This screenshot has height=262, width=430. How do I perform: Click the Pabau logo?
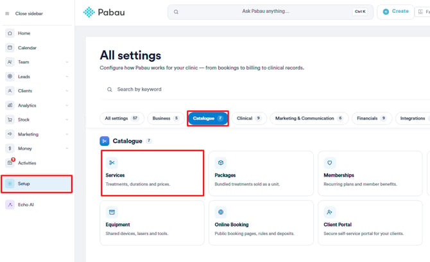(104, 12)
